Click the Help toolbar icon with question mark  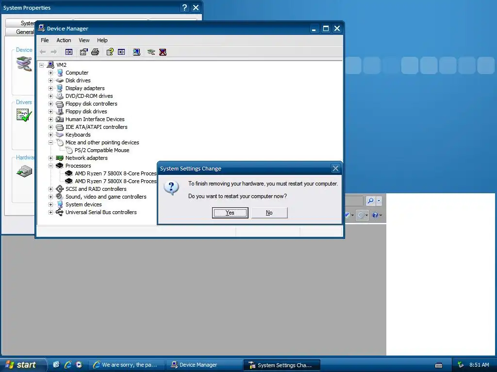[110, 52]
